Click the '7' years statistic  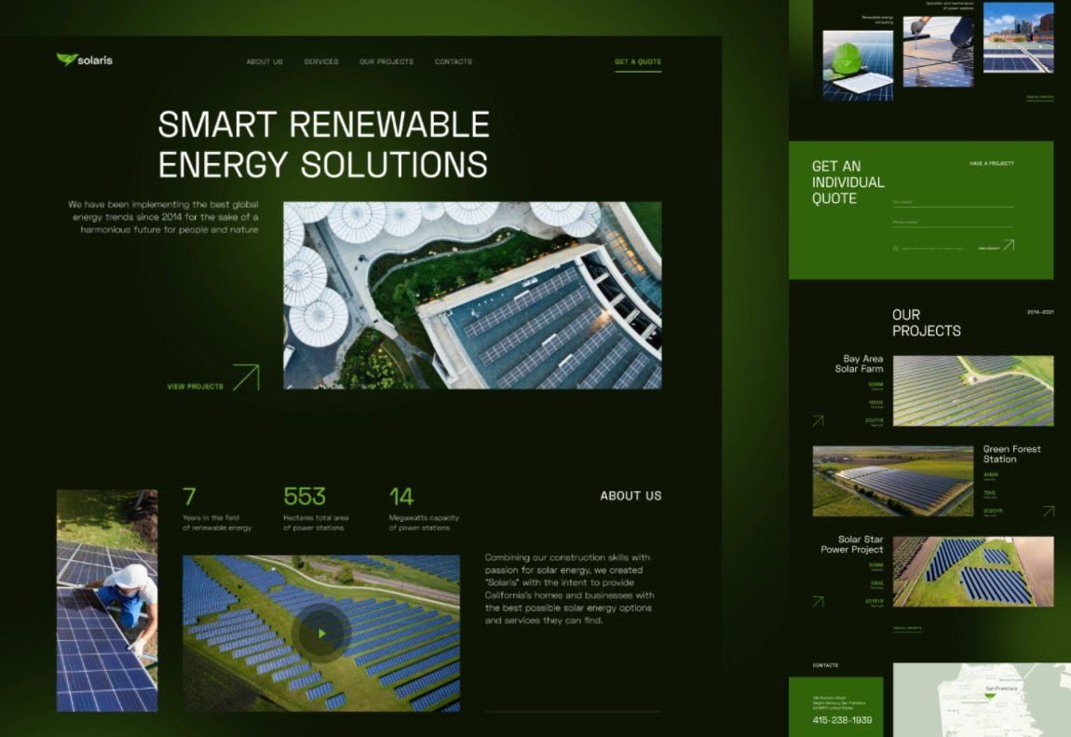tap(189, 496)
